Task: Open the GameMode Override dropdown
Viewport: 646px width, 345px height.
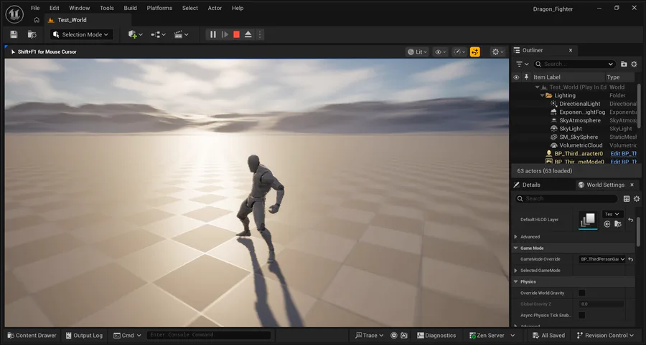Action: [x=602, y=259]
